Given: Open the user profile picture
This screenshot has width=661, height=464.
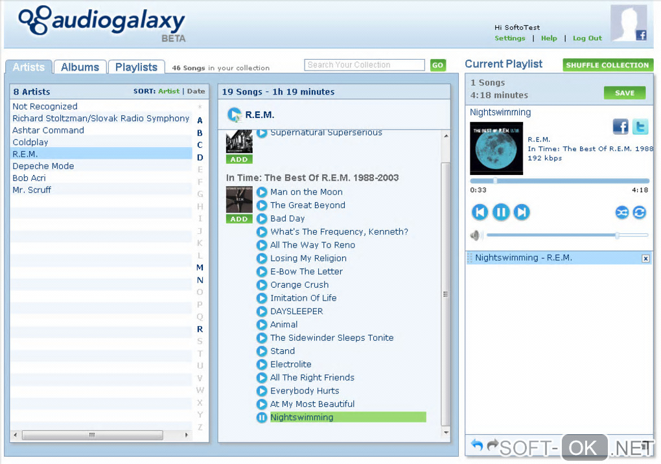Looking at the screenshot, I should 629,23.
